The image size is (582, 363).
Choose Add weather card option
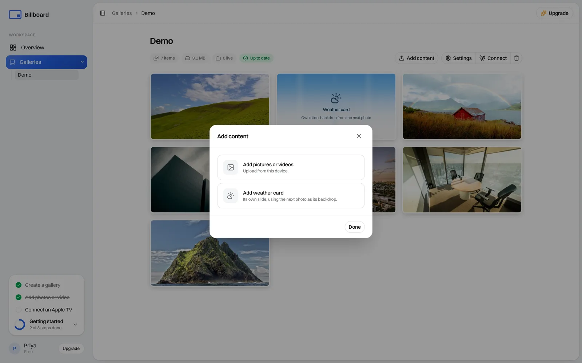tap(291, 196)
